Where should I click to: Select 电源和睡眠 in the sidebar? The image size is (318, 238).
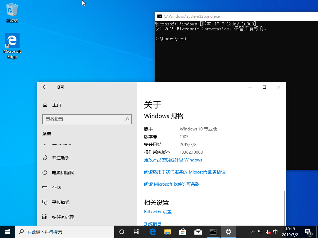coord(87,173)
